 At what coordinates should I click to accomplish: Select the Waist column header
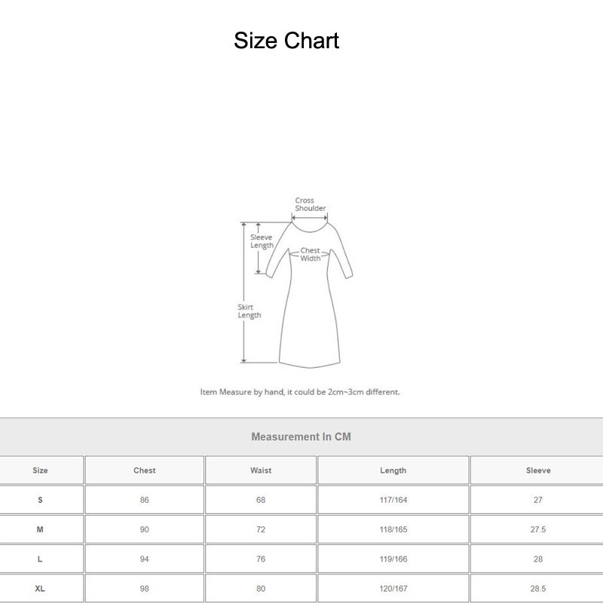[259, 470]
